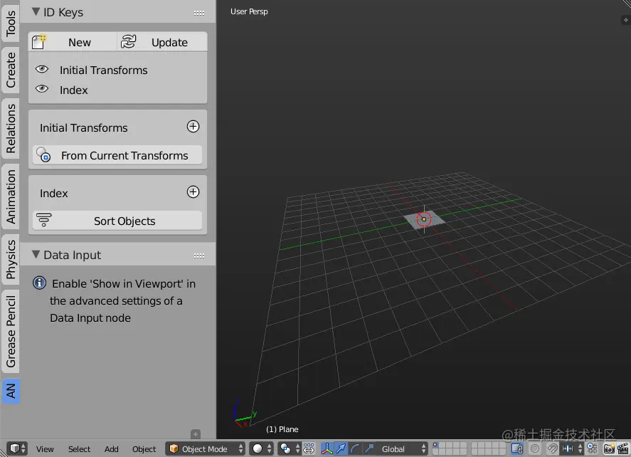
Task: Click OpenGL render image camera icon
Action: pyautogui.click(x=609, y=448)
